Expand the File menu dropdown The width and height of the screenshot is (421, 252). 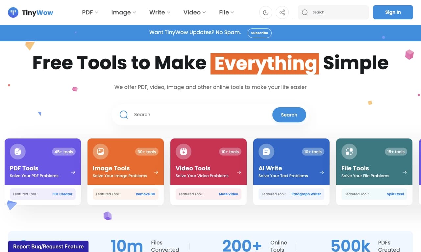[227, 12]
